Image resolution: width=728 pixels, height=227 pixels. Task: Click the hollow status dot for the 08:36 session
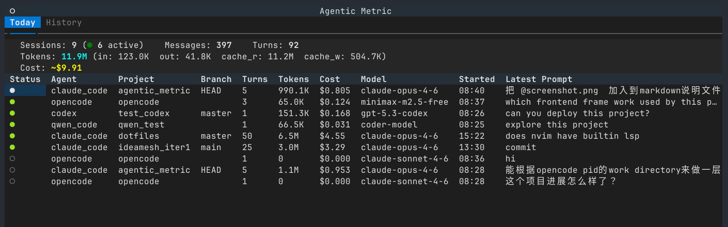pos(12,158)
